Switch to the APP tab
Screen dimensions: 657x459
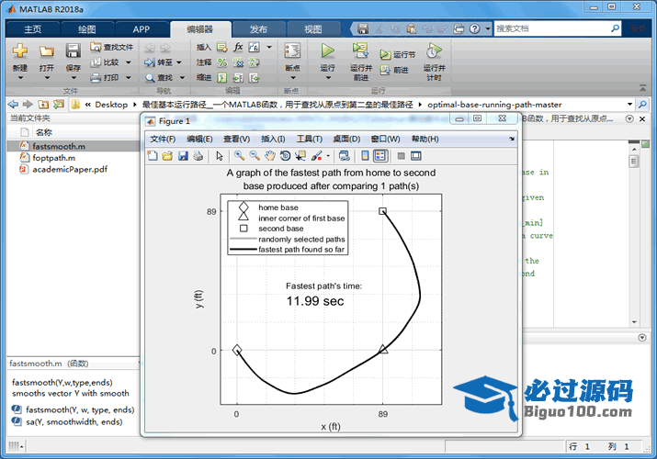142,29
